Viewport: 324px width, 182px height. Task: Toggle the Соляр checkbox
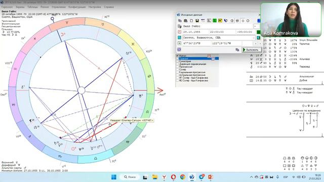177,70
